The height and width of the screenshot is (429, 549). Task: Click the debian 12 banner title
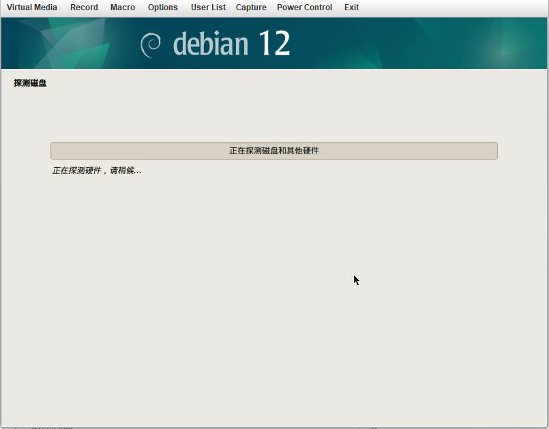(x=231, y=44)
